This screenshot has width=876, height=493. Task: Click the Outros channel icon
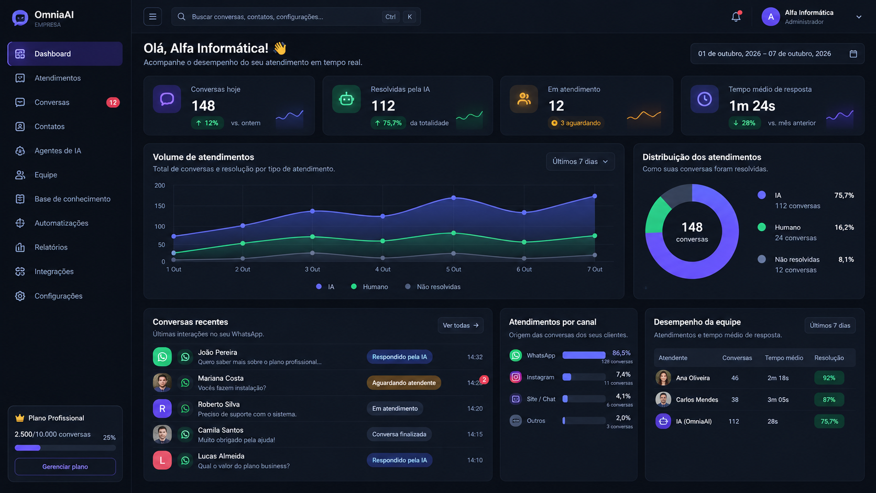point(516,421)
